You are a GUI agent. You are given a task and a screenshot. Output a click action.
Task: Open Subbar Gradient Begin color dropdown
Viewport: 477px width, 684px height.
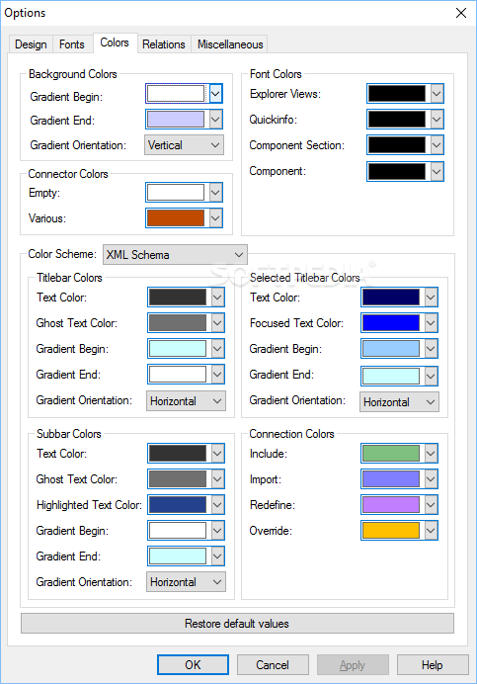coord(218,531)
